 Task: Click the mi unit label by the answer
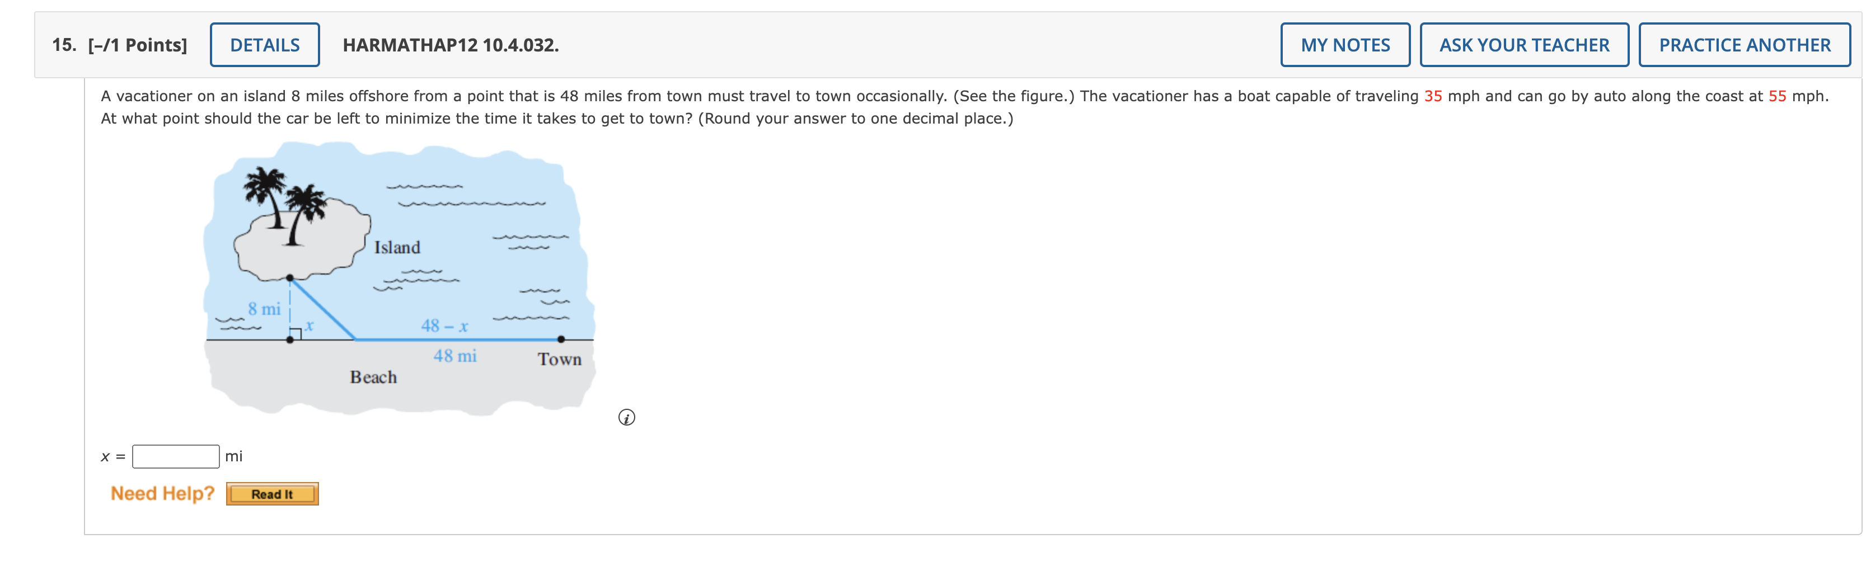pyautogui.click(x=233, y=456)
